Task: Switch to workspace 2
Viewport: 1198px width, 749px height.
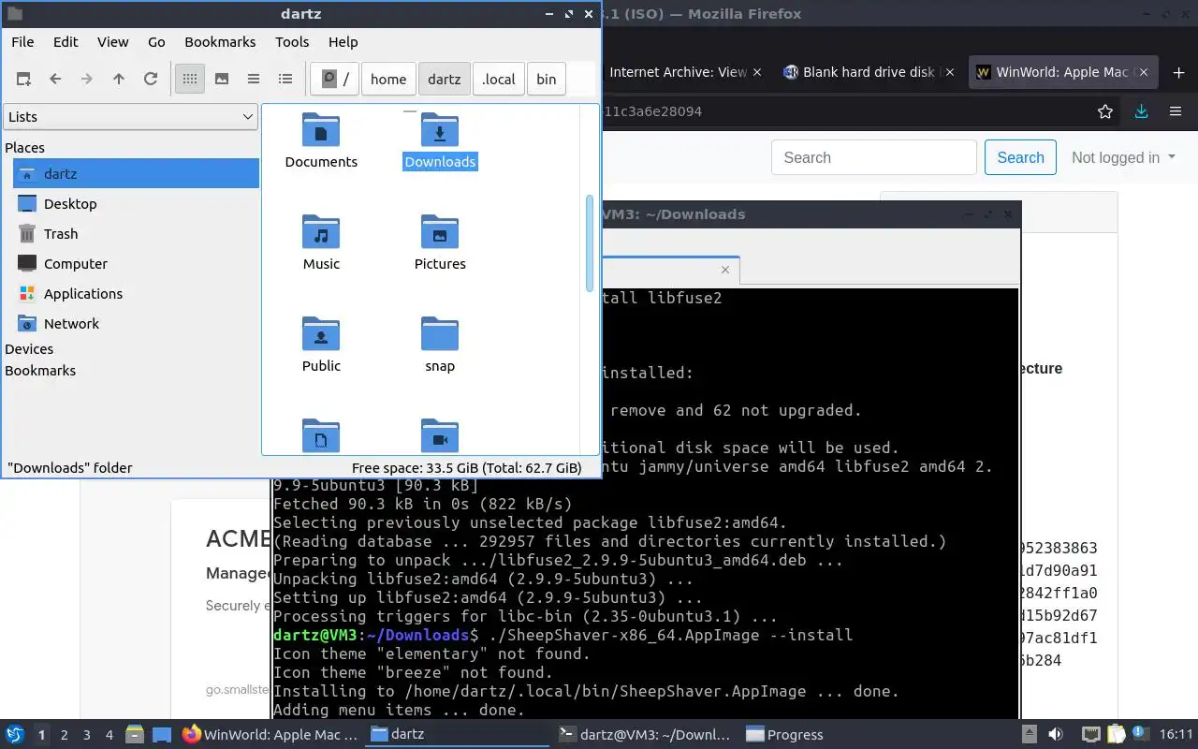Action: [x=65, y=735]
